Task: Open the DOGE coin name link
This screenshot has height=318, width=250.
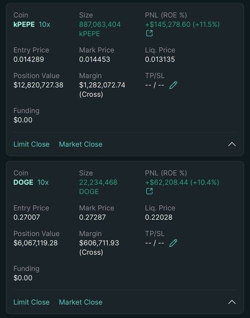Action: click(x=23, y=182)
